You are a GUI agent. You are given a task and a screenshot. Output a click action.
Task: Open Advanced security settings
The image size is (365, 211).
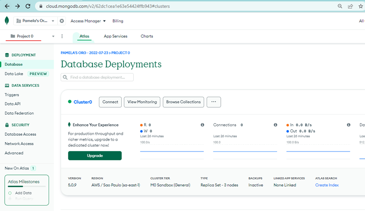coord(14,153)
